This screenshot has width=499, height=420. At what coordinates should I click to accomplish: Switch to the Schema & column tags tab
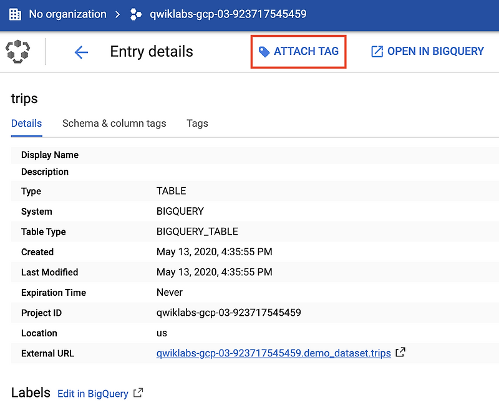(114, 123)
